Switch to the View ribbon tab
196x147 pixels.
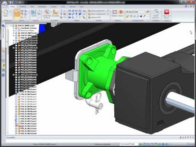(x=82, y=7)
